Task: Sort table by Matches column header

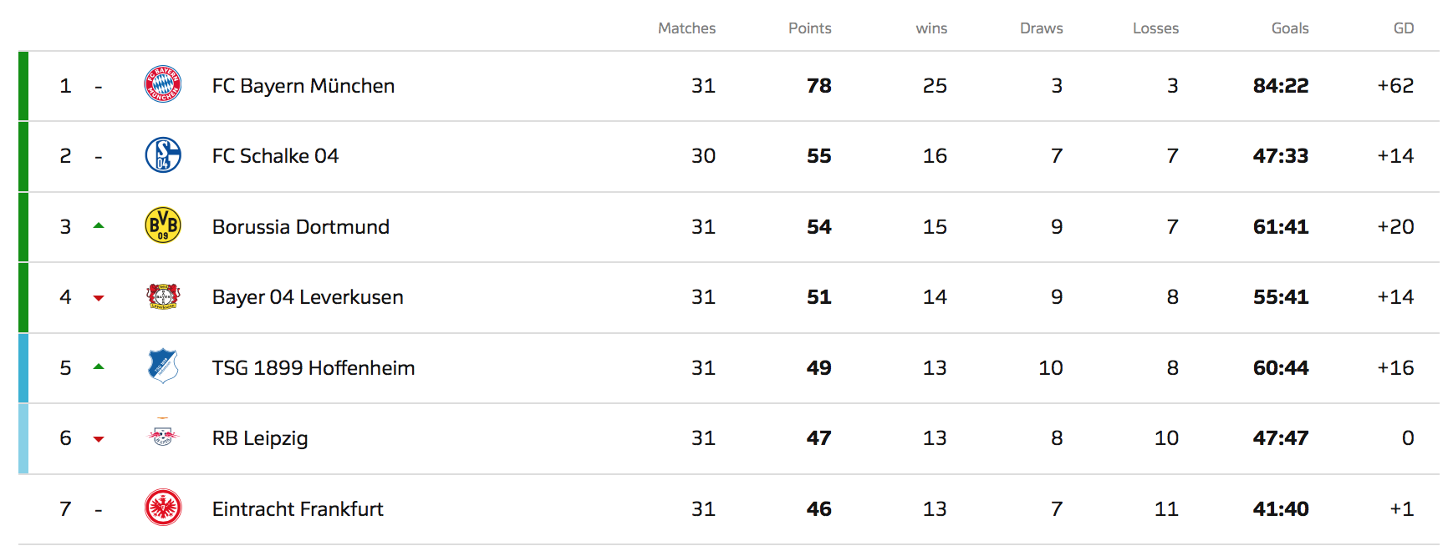Action: click(686, 28)
